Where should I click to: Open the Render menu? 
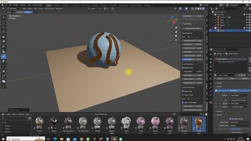click(x=16, y=5)
